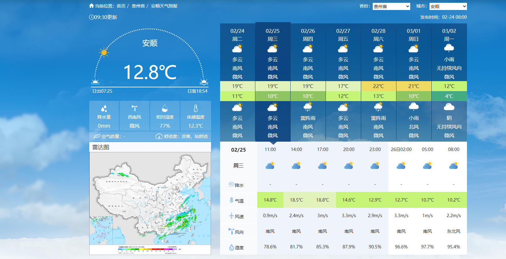Click the feels-like thermometer icon
The height and width of the screenshot is (259, 506).
[x=196, y=108]
